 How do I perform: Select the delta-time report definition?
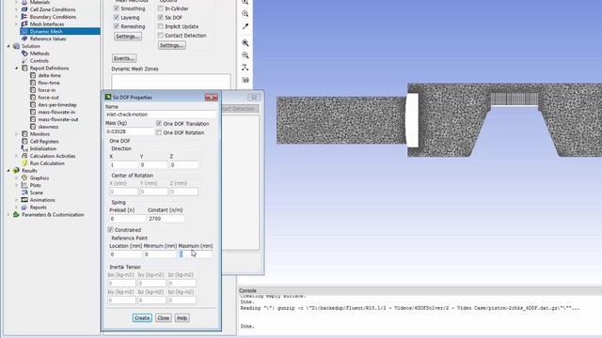pos(50,75)
